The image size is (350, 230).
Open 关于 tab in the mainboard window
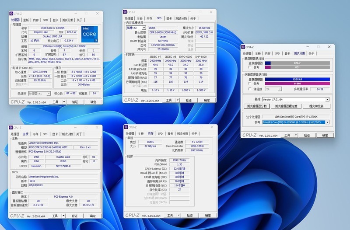pos(79,134)
